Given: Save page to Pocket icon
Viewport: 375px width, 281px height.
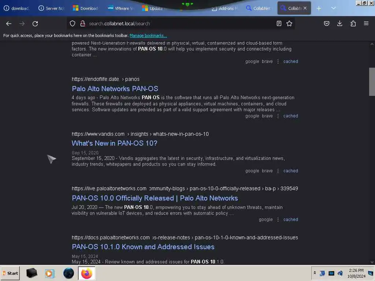Looking at the screenshot, I should tap(327, 23).
